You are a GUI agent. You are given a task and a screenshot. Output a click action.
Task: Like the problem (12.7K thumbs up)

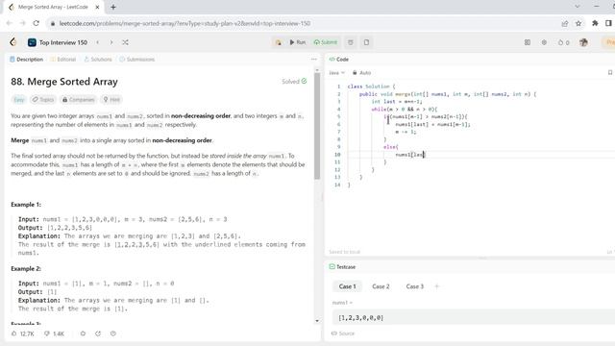click(22, 334)
